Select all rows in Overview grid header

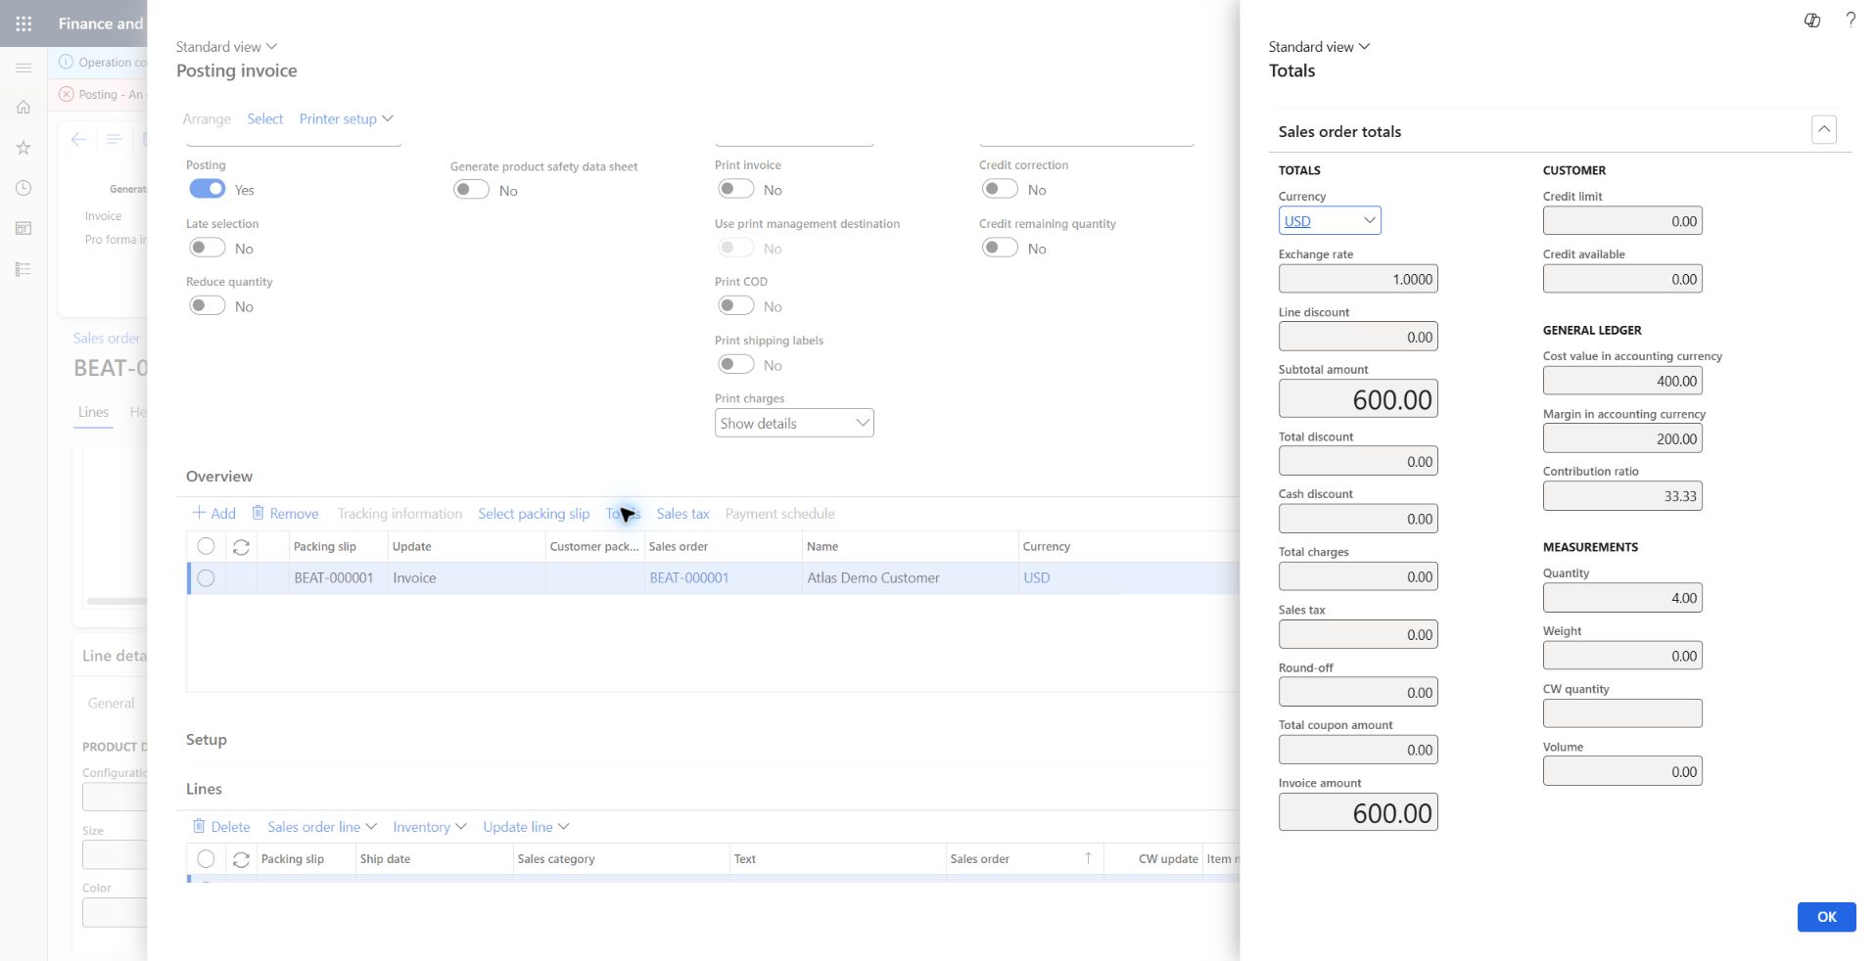(x=206, y=546)
